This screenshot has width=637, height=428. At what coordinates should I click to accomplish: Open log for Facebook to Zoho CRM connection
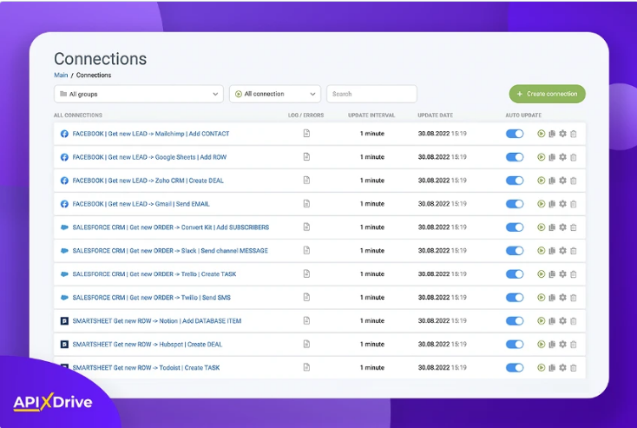click(x=306, y=180)
